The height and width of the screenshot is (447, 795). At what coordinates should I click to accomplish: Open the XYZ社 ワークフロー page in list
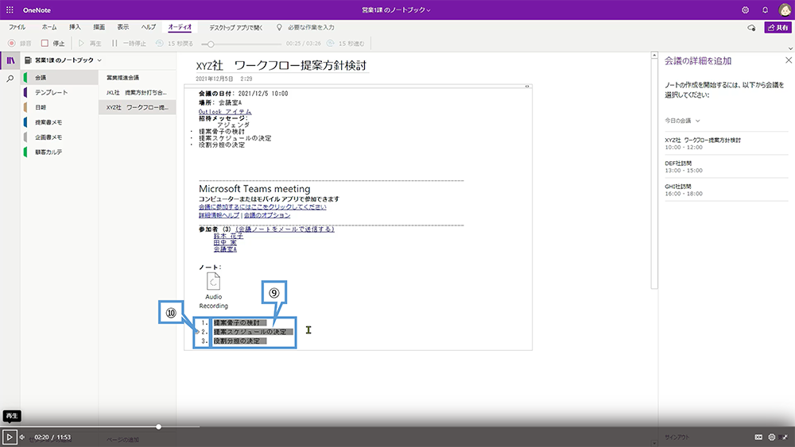click(x=138, y=107)
